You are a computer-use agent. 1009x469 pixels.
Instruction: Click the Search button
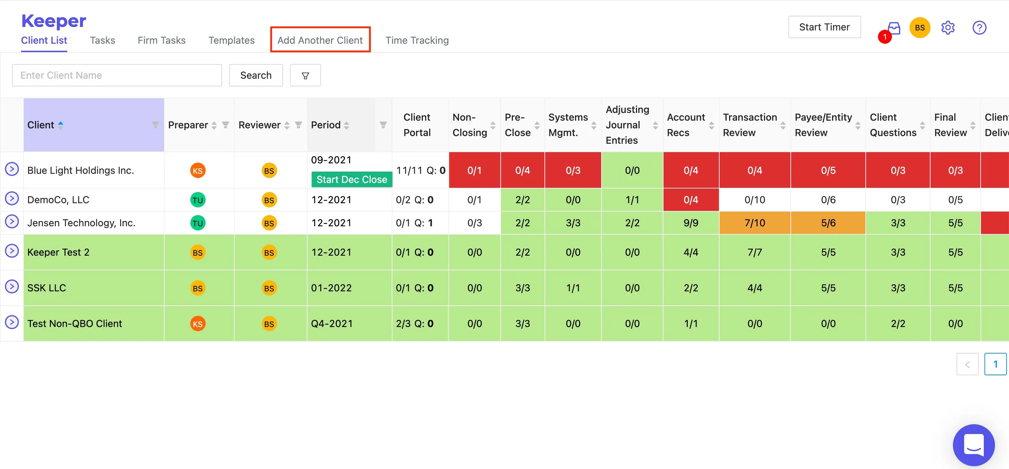256,76
